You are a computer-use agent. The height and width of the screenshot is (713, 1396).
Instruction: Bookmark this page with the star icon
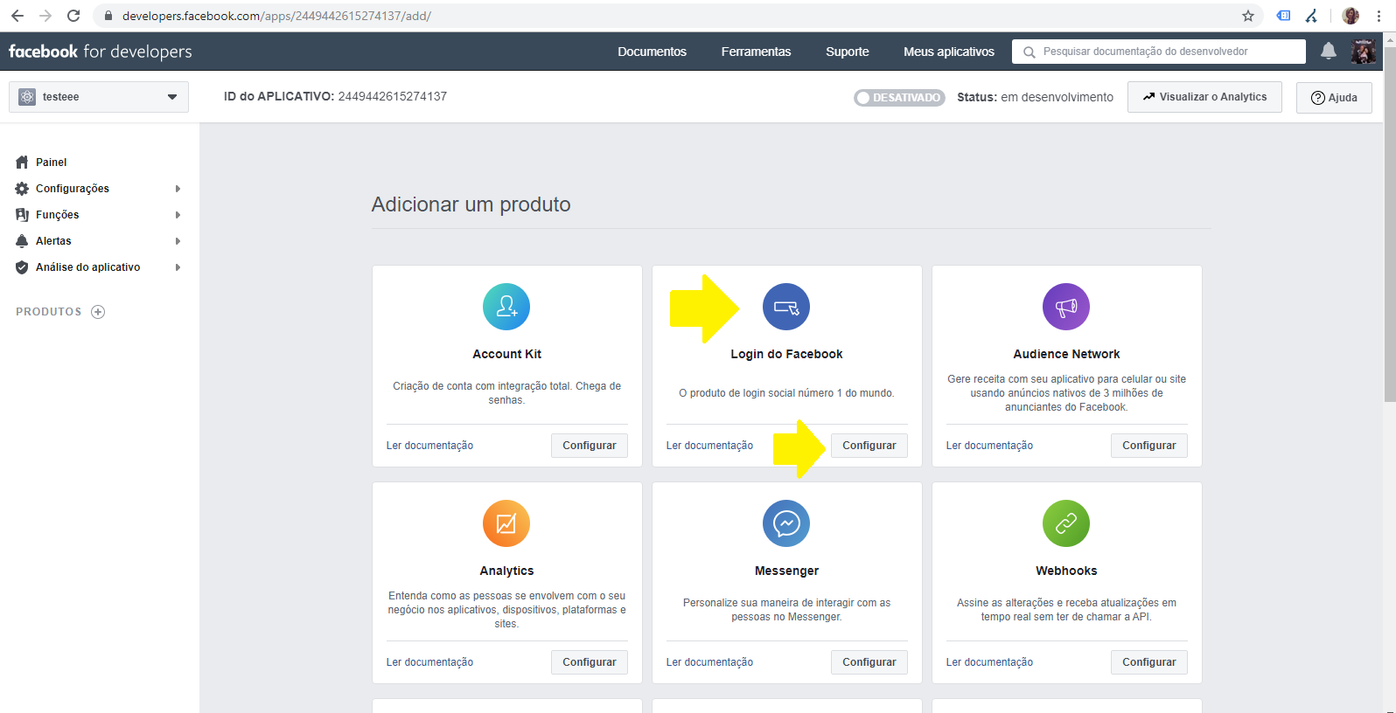point(1248,16)
